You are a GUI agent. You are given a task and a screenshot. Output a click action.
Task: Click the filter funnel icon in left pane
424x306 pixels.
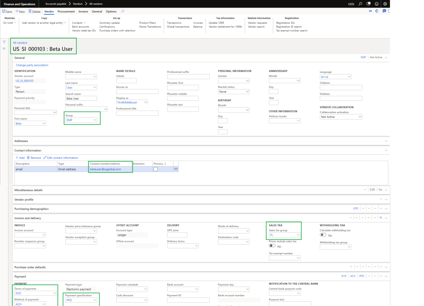[4, 42]
